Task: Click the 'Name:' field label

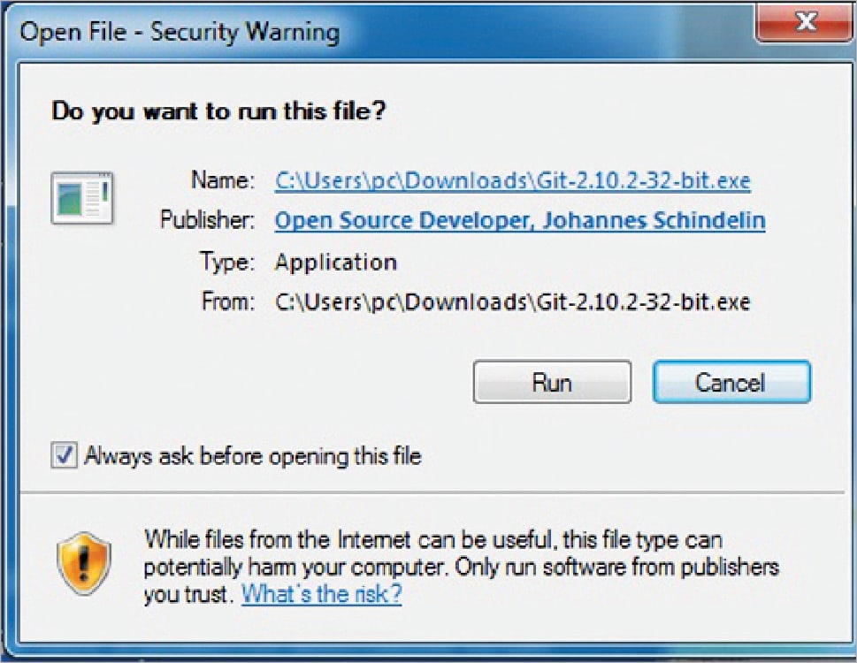Action: (x=223, y=181)
